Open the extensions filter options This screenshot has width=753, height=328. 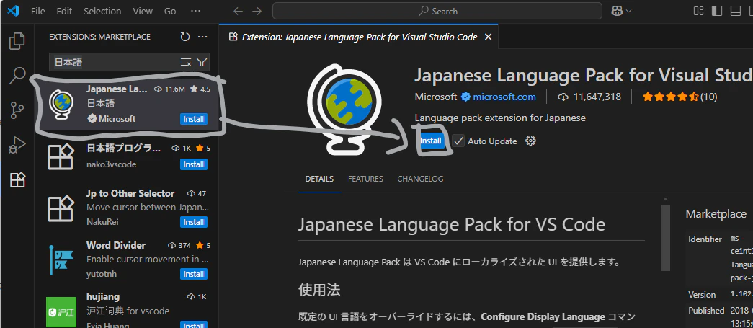[x=202, y=63]
